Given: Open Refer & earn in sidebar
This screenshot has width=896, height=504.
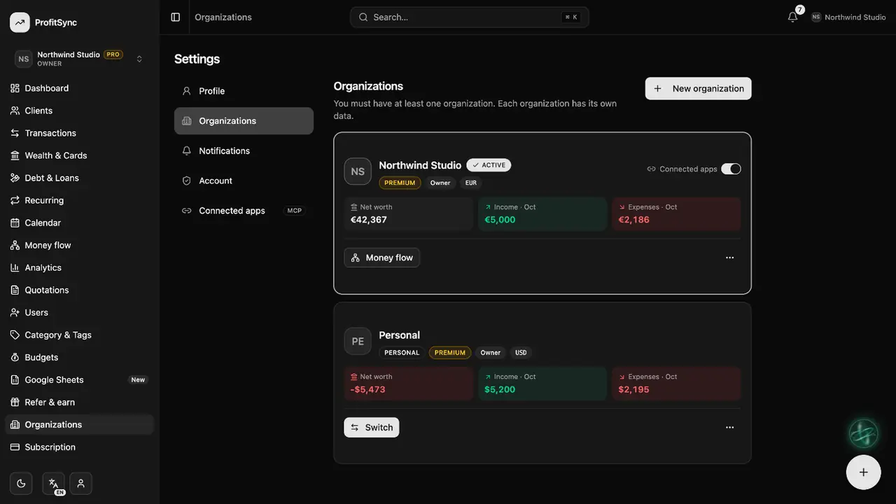Looking at the screenshot, I should click(x=79, y=402).
